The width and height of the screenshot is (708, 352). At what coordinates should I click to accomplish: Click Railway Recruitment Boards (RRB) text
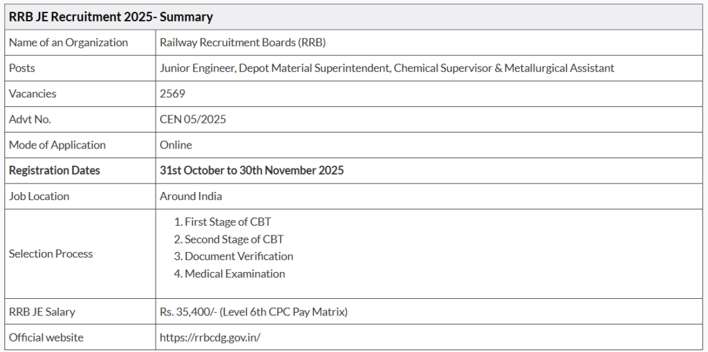242,42
